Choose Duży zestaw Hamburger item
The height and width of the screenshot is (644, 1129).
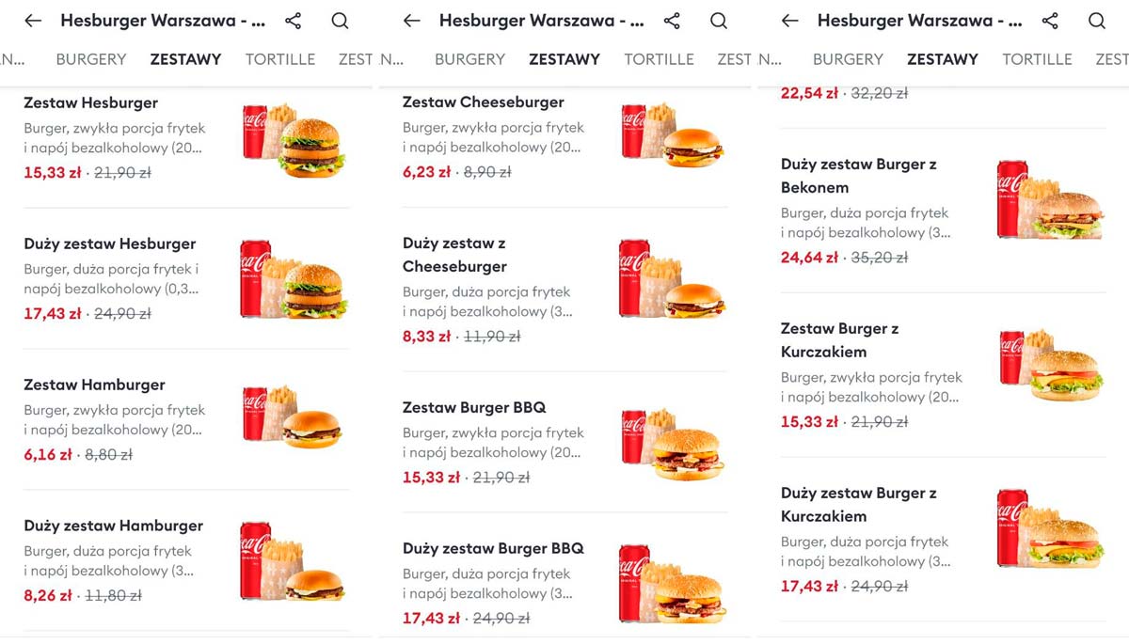point(186,560)
